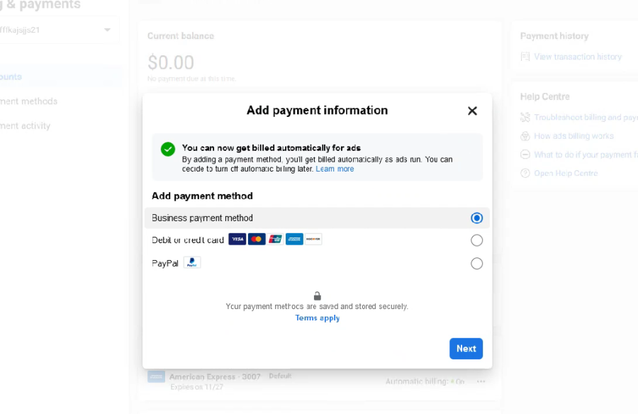This screenshot has width=638, height=414.
Task: Click the green checkmark success icon
Action: coord(168,149)
